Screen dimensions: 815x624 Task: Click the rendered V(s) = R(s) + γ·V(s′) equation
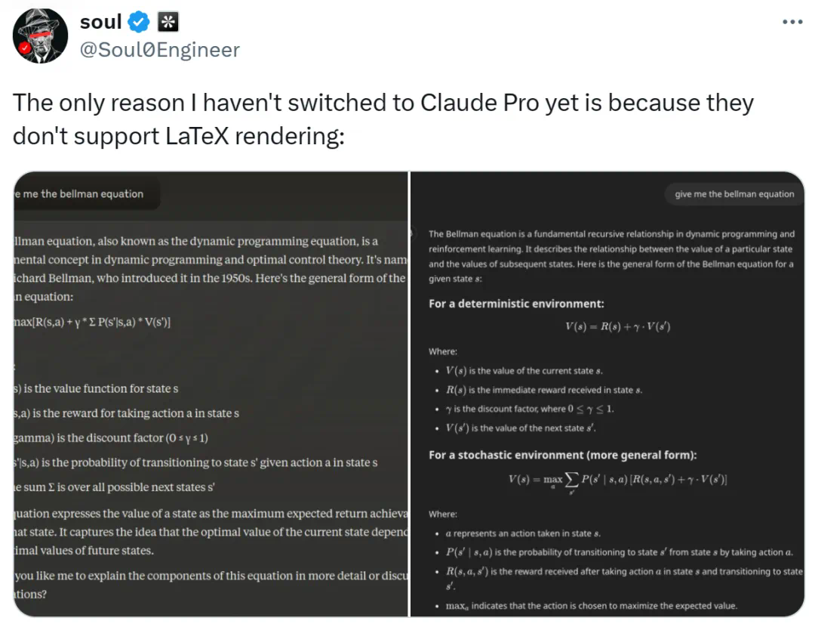pyautogui.click(x=617, y=327)
